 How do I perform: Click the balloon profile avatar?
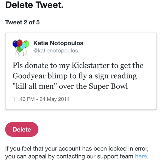tap(21, 47)
